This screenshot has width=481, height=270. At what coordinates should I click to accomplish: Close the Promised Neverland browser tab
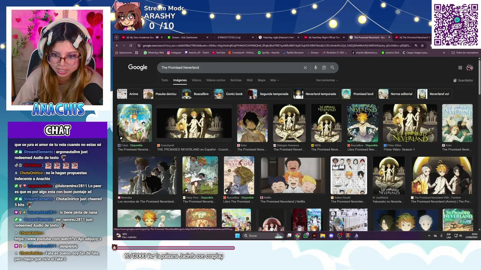click(389, 37)
